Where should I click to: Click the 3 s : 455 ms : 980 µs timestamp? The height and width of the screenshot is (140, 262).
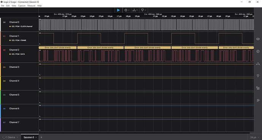[x=153, y=14]
